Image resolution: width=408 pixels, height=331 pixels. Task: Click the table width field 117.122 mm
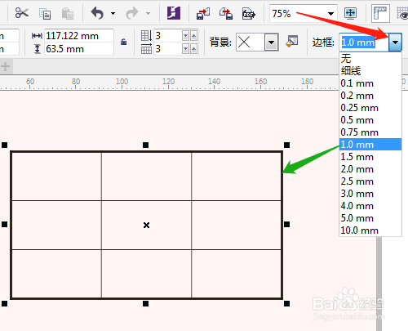point(79,36)
